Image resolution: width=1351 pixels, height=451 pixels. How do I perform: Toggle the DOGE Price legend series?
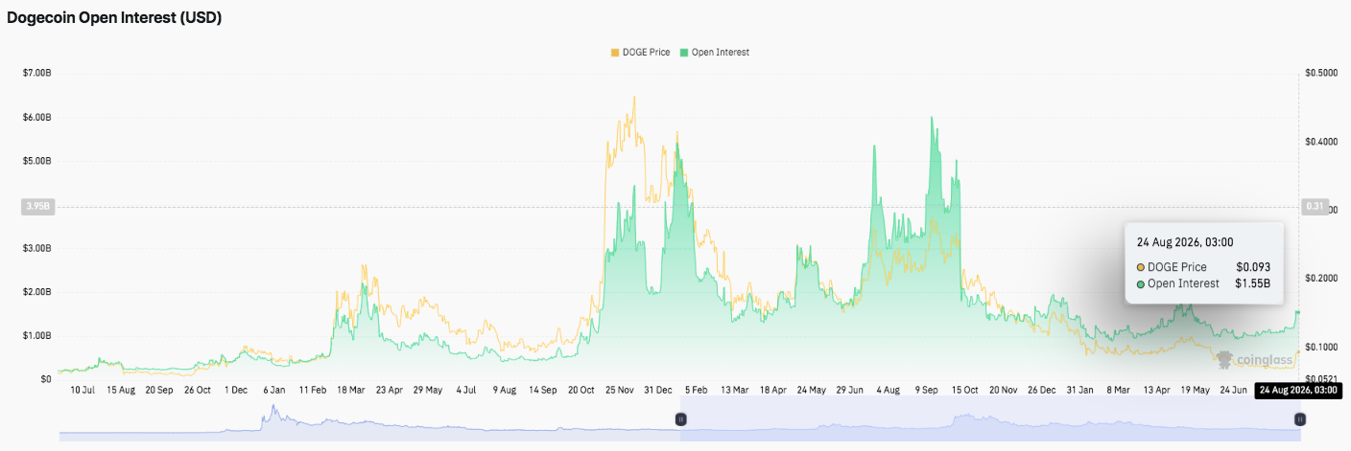(x=640, y=53)
